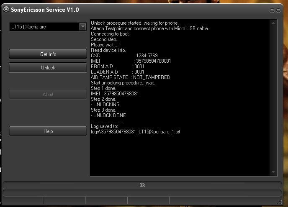Viewport: 288px width, 207px height.
Task: Click the empty second progress bar
Action: pos(142,193)
